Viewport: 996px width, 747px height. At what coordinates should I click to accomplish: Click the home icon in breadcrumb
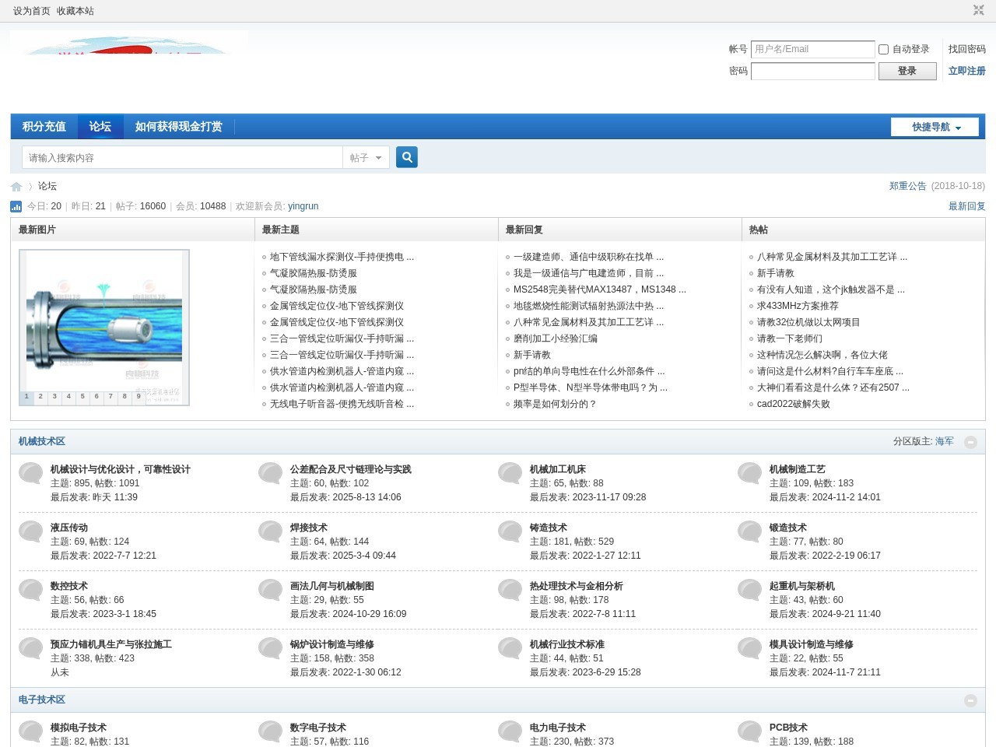tap(16, 187)
